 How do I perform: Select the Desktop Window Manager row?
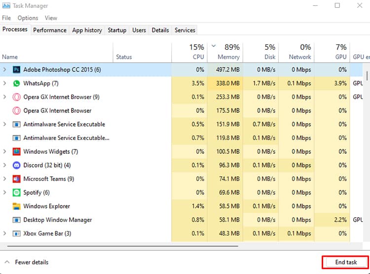click(181, 220)
